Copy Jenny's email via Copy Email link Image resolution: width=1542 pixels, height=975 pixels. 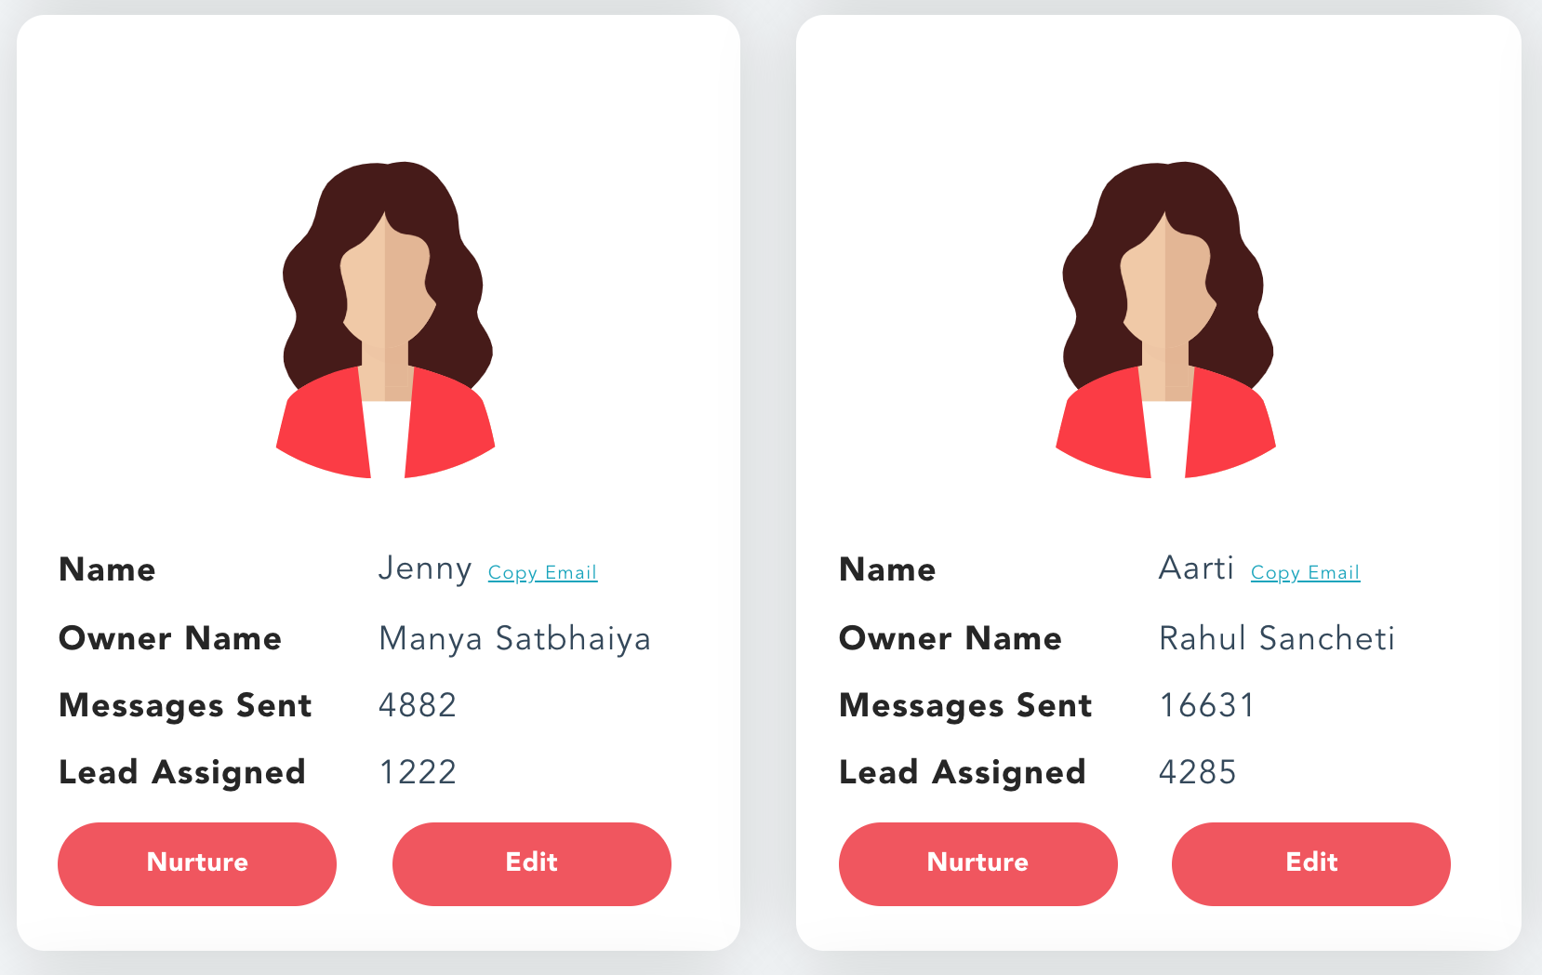[542, 572]
